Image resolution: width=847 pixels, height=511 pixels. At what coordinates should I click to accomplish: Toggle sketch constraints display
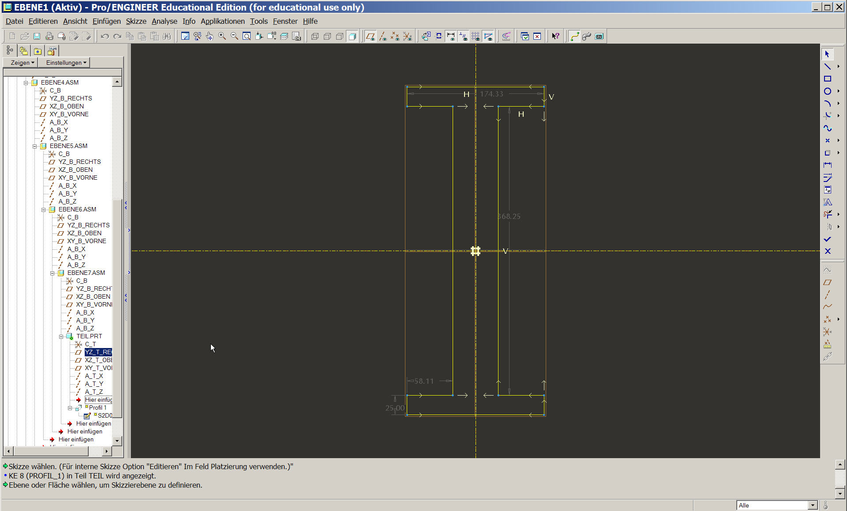point(463,37)
